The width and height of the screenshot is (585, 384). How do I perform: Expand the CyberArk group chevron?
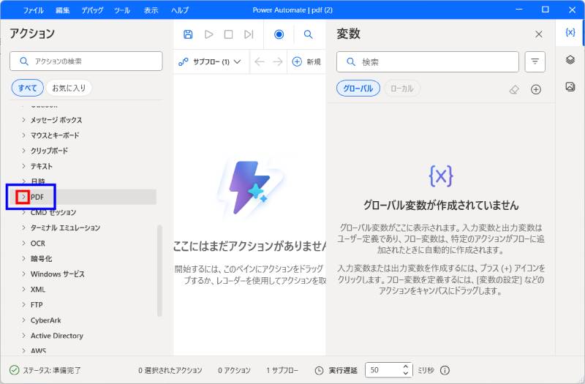point(23,320)
